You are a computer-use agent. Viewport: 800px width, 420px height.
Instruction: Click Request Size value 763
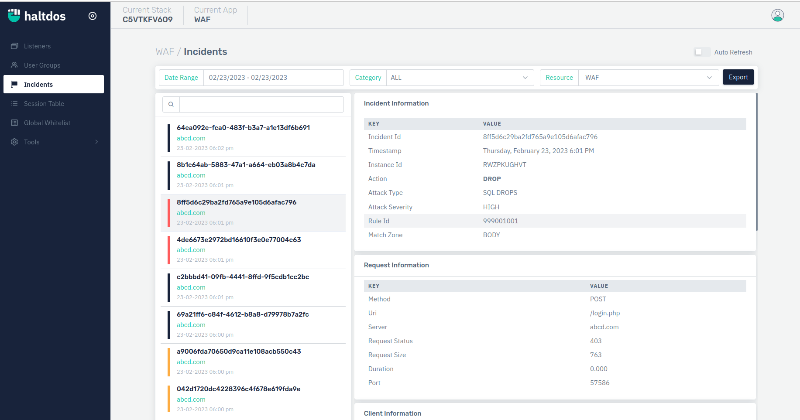point(596,355)
